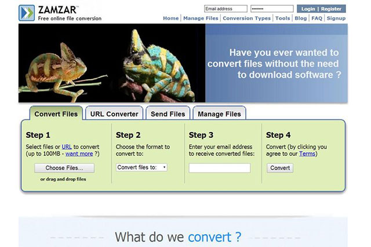The width and height of the screenshot is (371, 247).
Task: Open the FAQ navigation link
Action: [x=317, y=19]
